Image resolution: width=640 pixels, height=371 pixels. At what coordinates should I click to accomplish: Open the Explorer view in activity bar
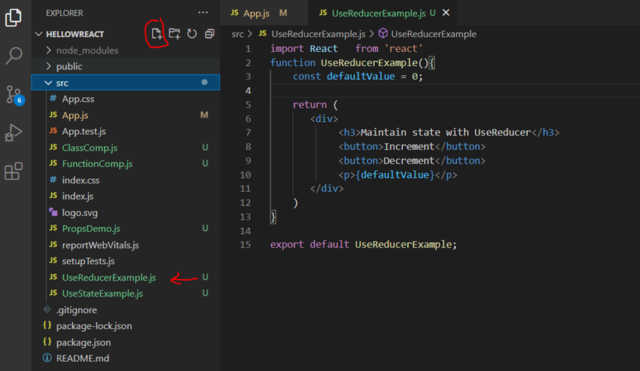click(x=14, y=17)
